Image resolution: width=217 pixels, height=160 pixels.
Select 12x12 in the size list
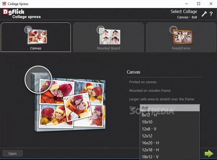tap(170, 136)
